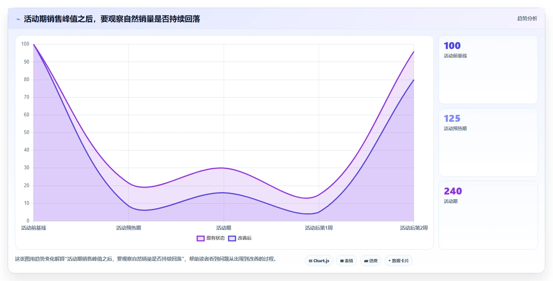The height and width of the screenshot is (281, 553).
Task: Select the 数据卡片 tag
Action: tap(399, 261)
